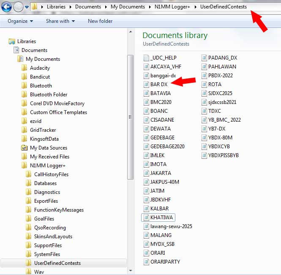Select the _UDC_HELP file icon
The width and height of the screenshot is (281, 275).
click(147, 58)
